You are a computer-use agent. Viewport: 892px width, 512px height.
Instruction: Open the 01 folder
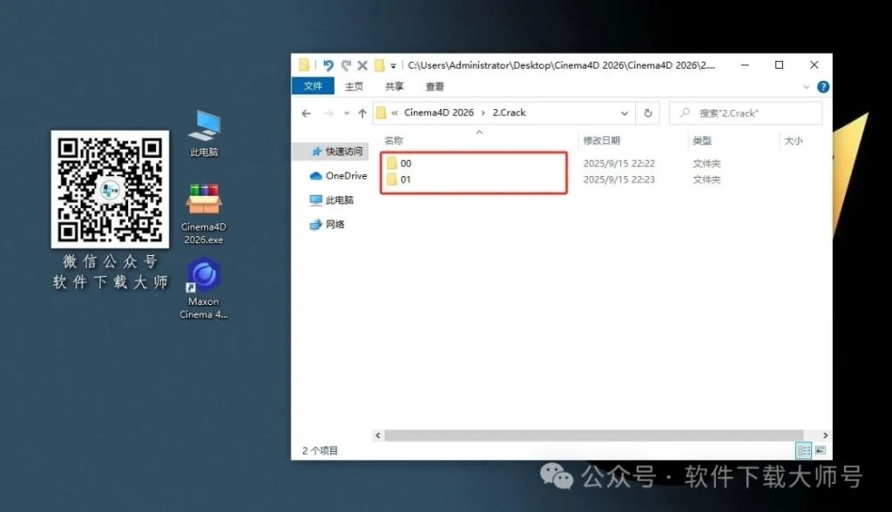point(406,180)
